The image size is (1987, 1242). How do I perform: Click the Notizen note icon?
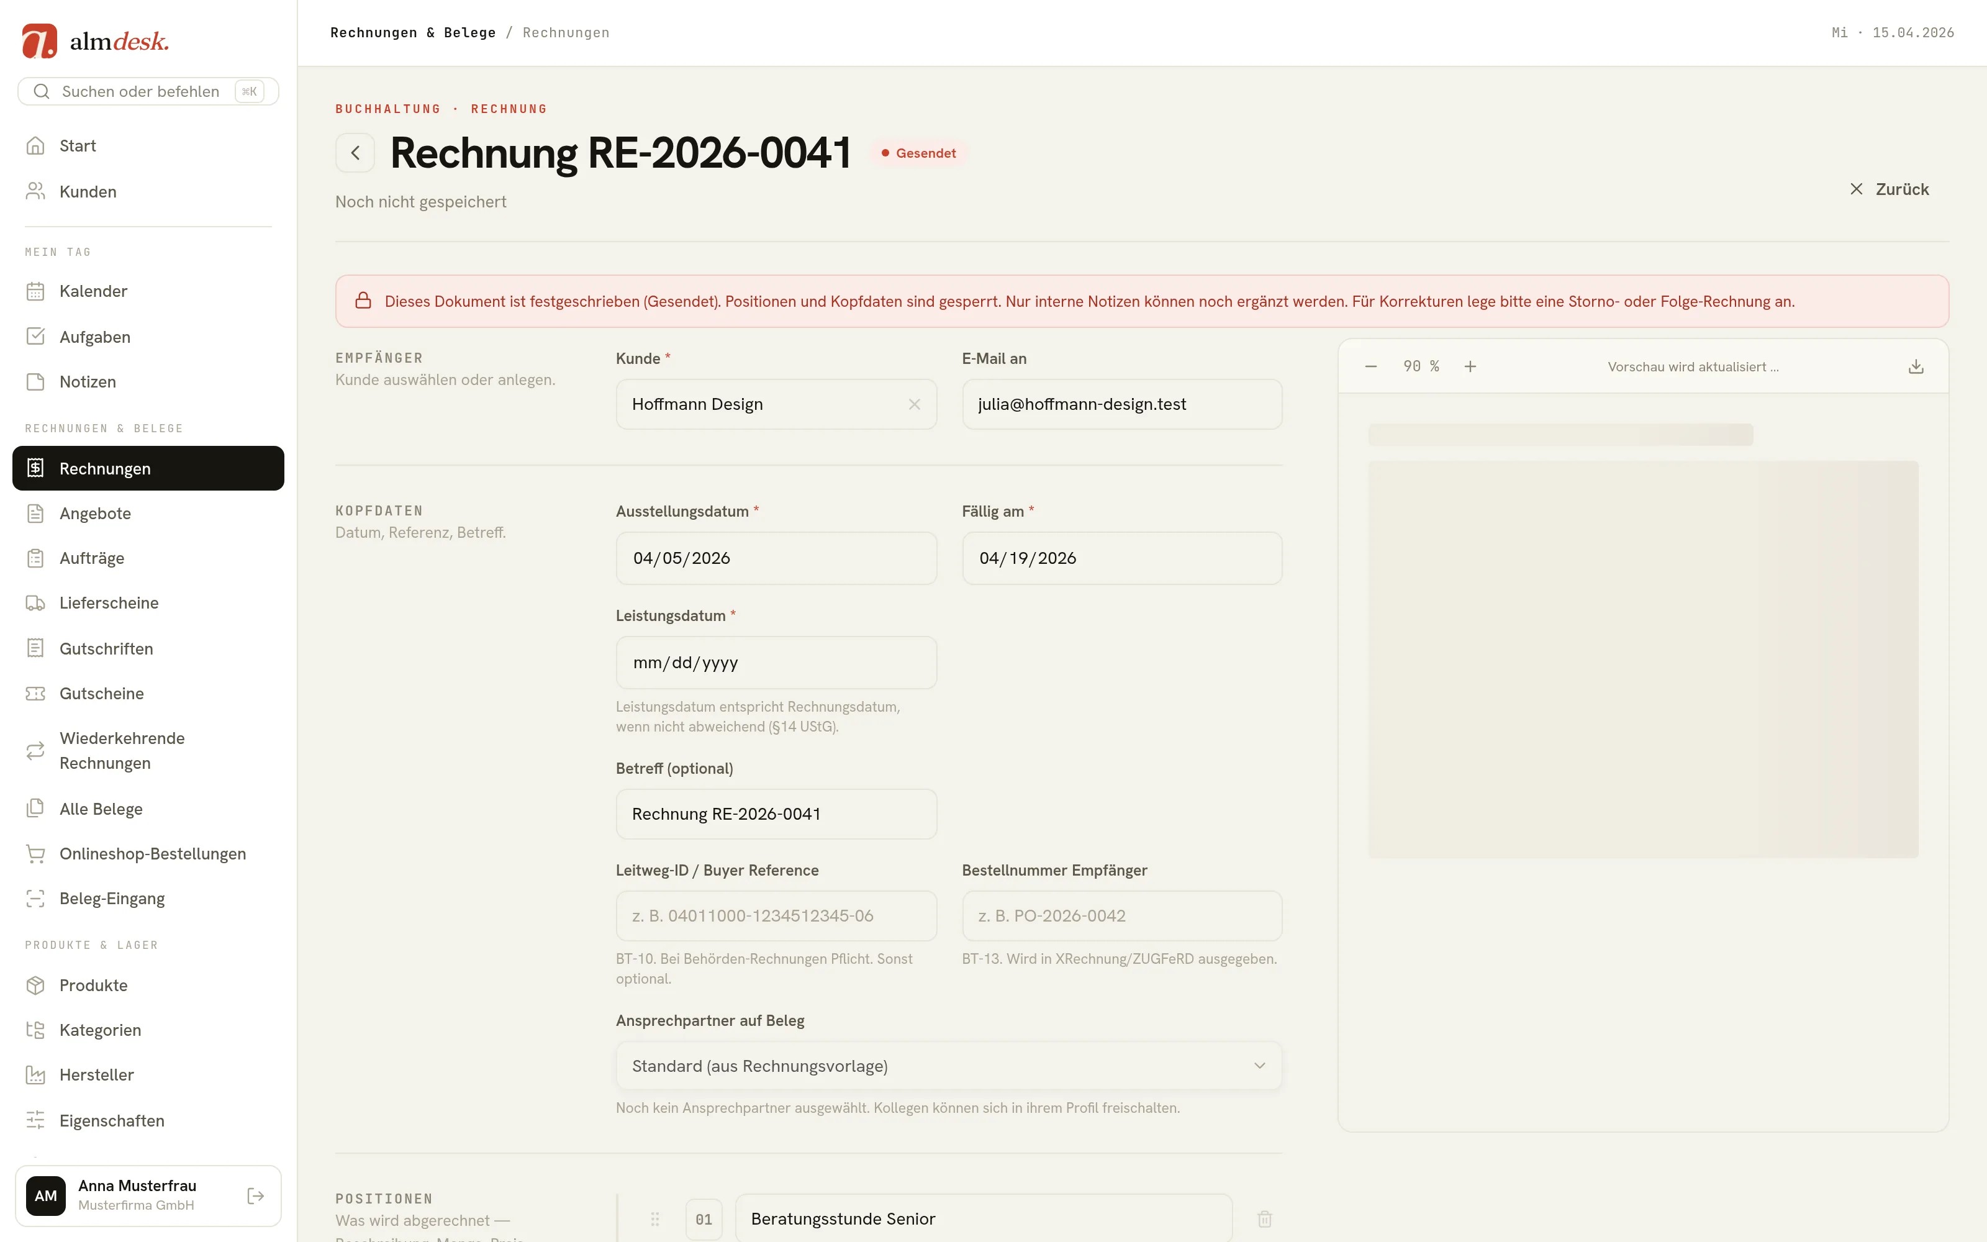pyautogui.click(x=35, y=382)
